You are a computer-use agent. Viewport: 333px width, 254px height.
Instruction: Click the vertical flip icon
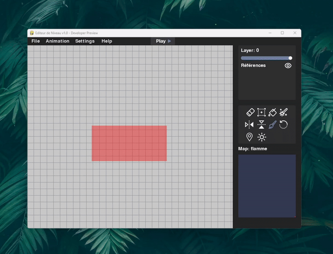pos(261,125)
